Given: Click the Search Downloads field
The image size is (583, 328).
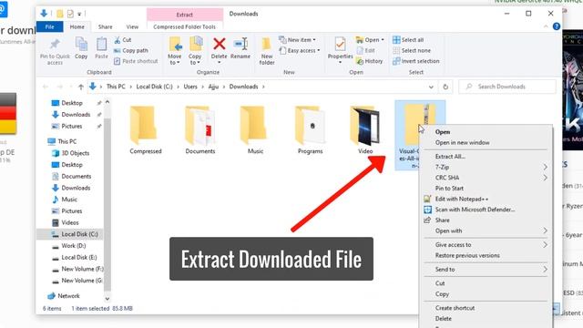Looking at the screenshot, I should (x=507, y=87).
